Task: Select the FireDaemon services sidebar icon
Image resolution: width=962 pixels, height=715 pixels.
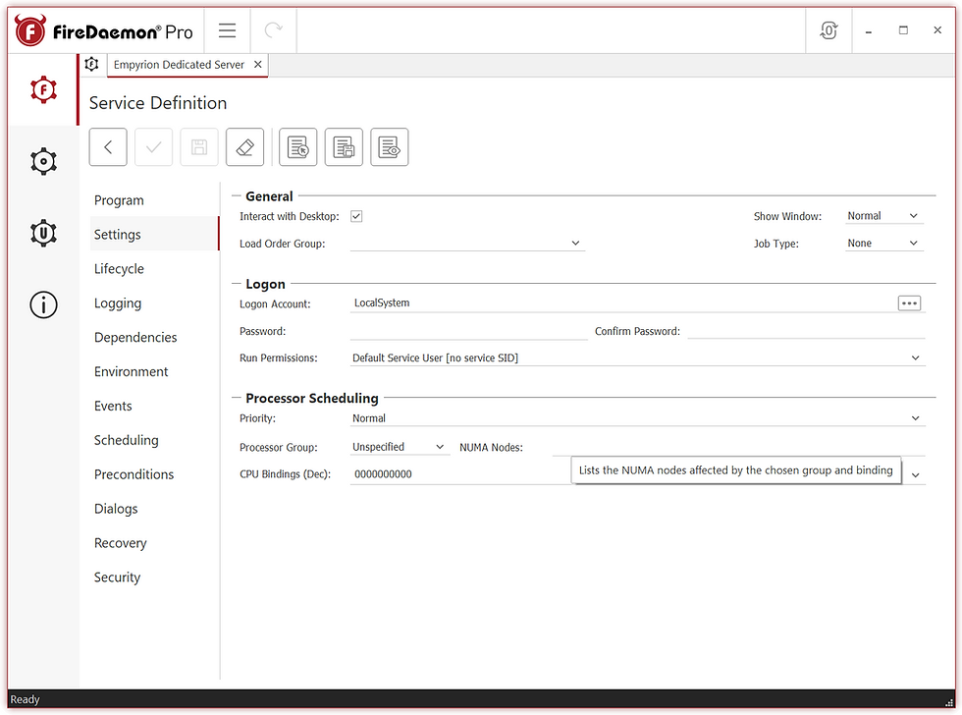Action: [x=43, y=89]
